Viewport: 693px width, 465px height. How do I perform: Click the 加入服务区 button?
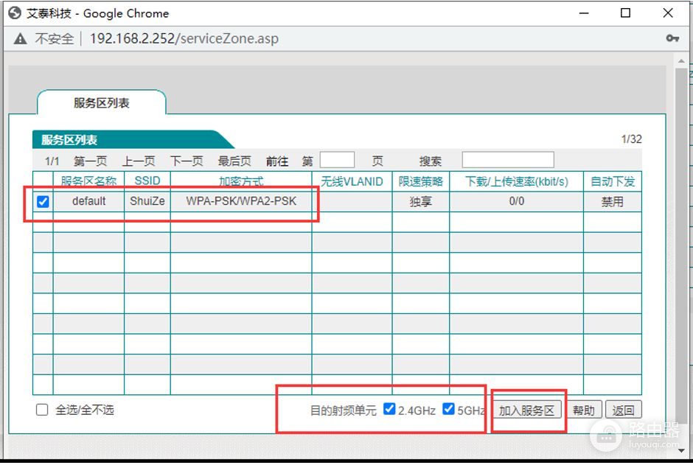click(528, 409)
